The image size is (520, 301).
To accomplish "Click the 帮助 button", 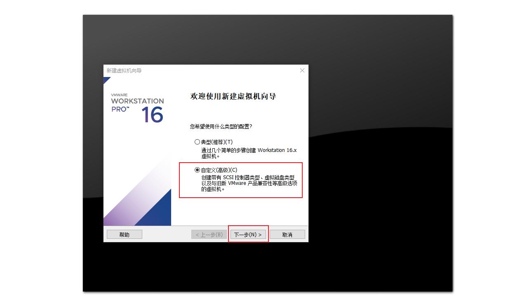I will point(124,234).
